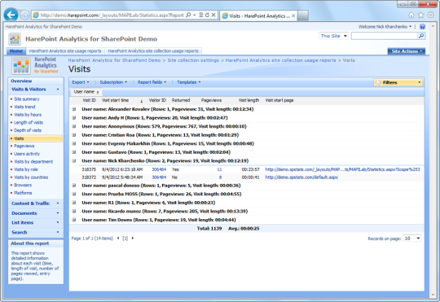The image size is (440, 302).
Task: Expand the Cristian Roa group
Action: pyautogui.click(x=74, y=135)
